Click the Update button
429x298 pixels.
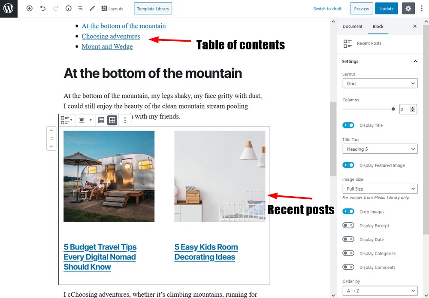[387, 9]
